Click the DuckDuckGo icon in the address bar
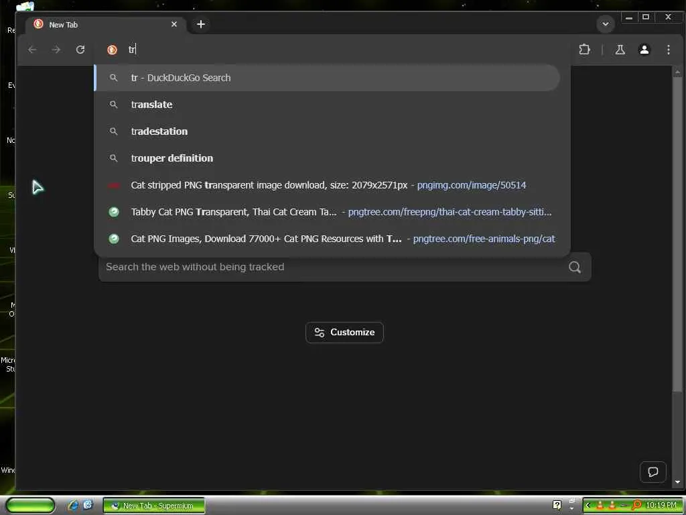Viewport: 686px width, 515px height. (x=112, y=50)
